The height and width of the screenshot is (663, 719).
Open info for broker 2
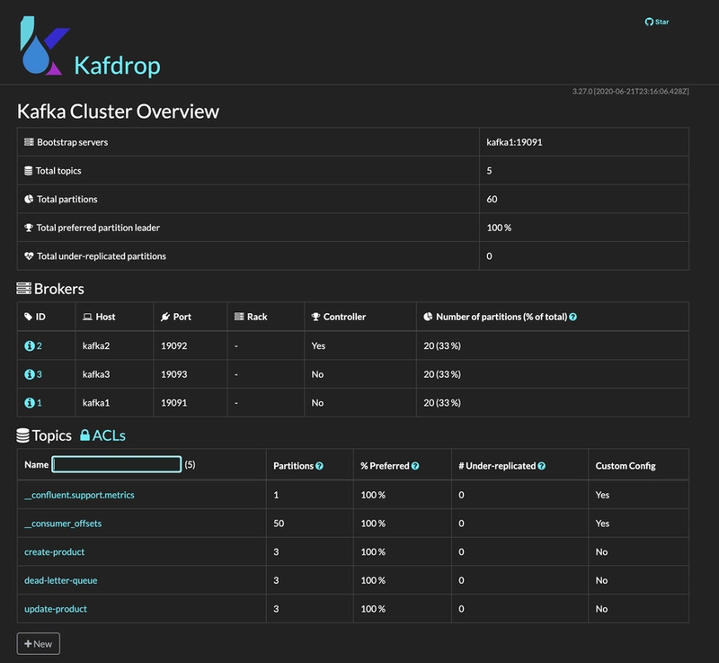[30, 345]
